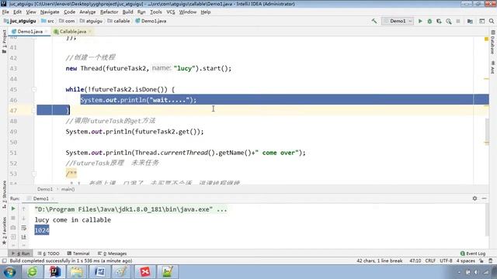Run Demo1 with the green play toolbar button

coord(420,21)
